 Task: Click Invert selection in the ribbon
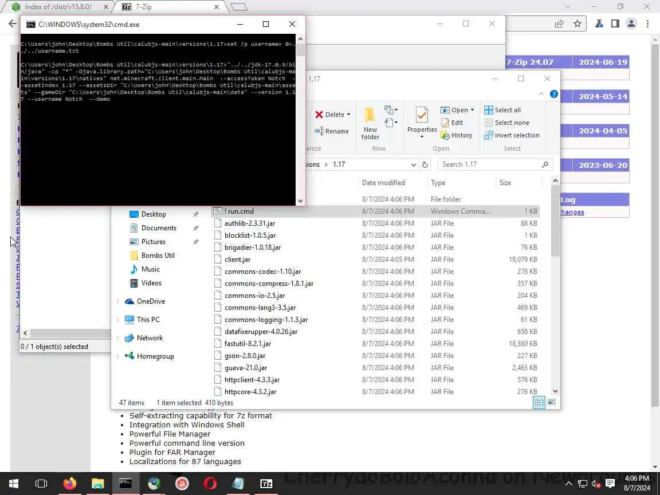tap(512, 135)
